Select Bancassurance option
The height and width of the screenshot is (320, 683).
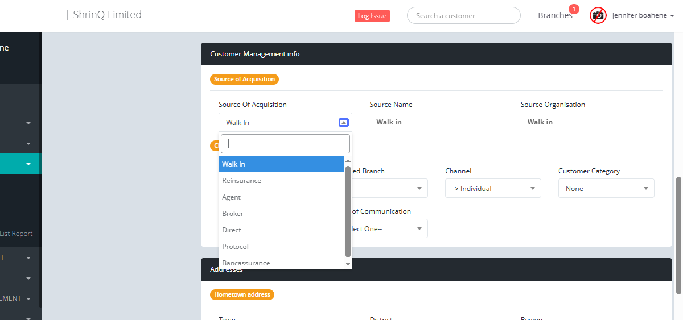click(246, 263)
